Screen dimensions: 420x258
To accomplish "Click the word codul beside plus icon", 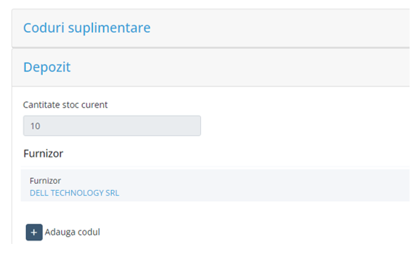I will pyautogui.click(x=88, y=232).
